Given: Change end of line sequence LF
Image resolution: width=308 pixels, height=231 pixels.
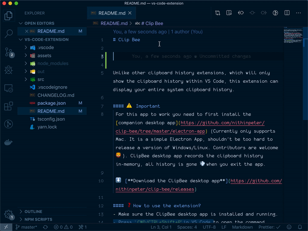Looking at the screenshot, I should (224, 227).
